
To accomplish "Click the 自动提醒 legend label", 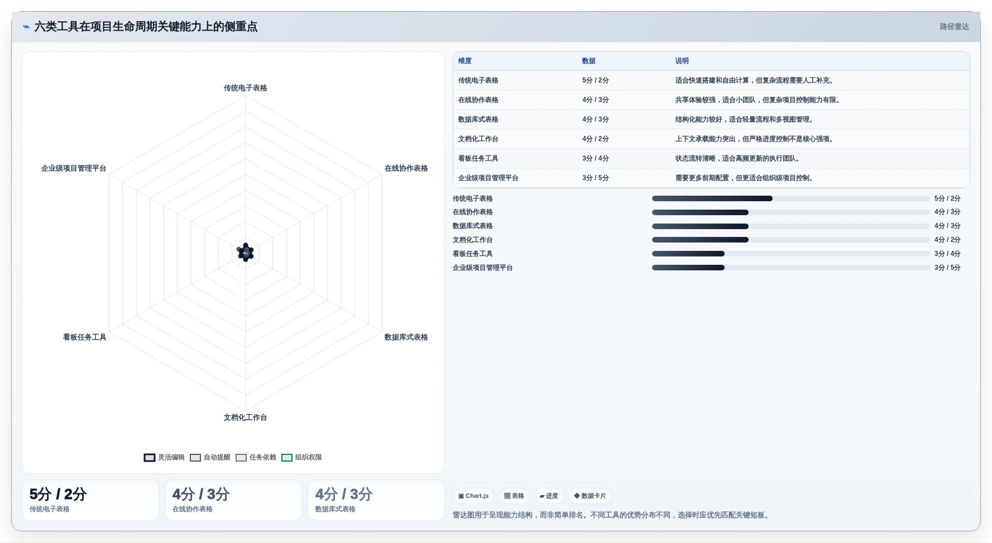I will [x=217, y=458].
